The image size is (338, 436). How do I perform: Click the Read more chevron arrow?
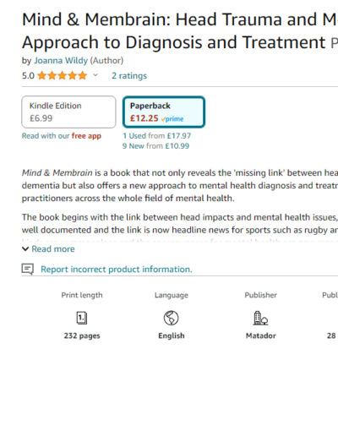coord(25,249)
